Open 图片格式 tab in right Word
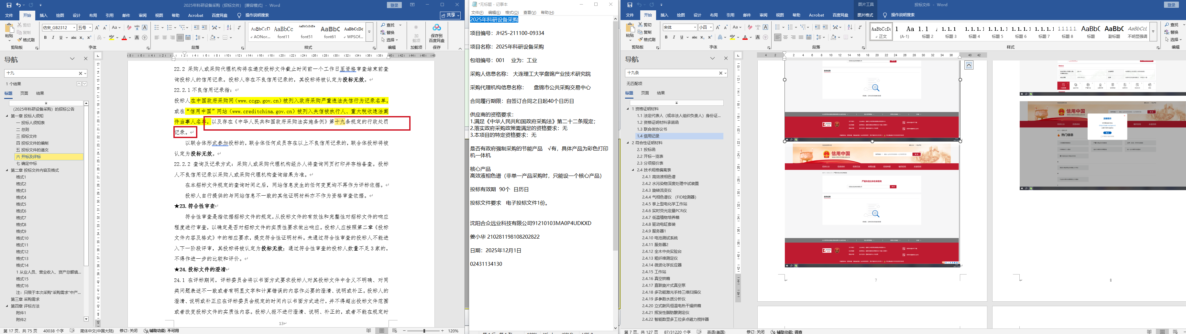 pos(865,15)
